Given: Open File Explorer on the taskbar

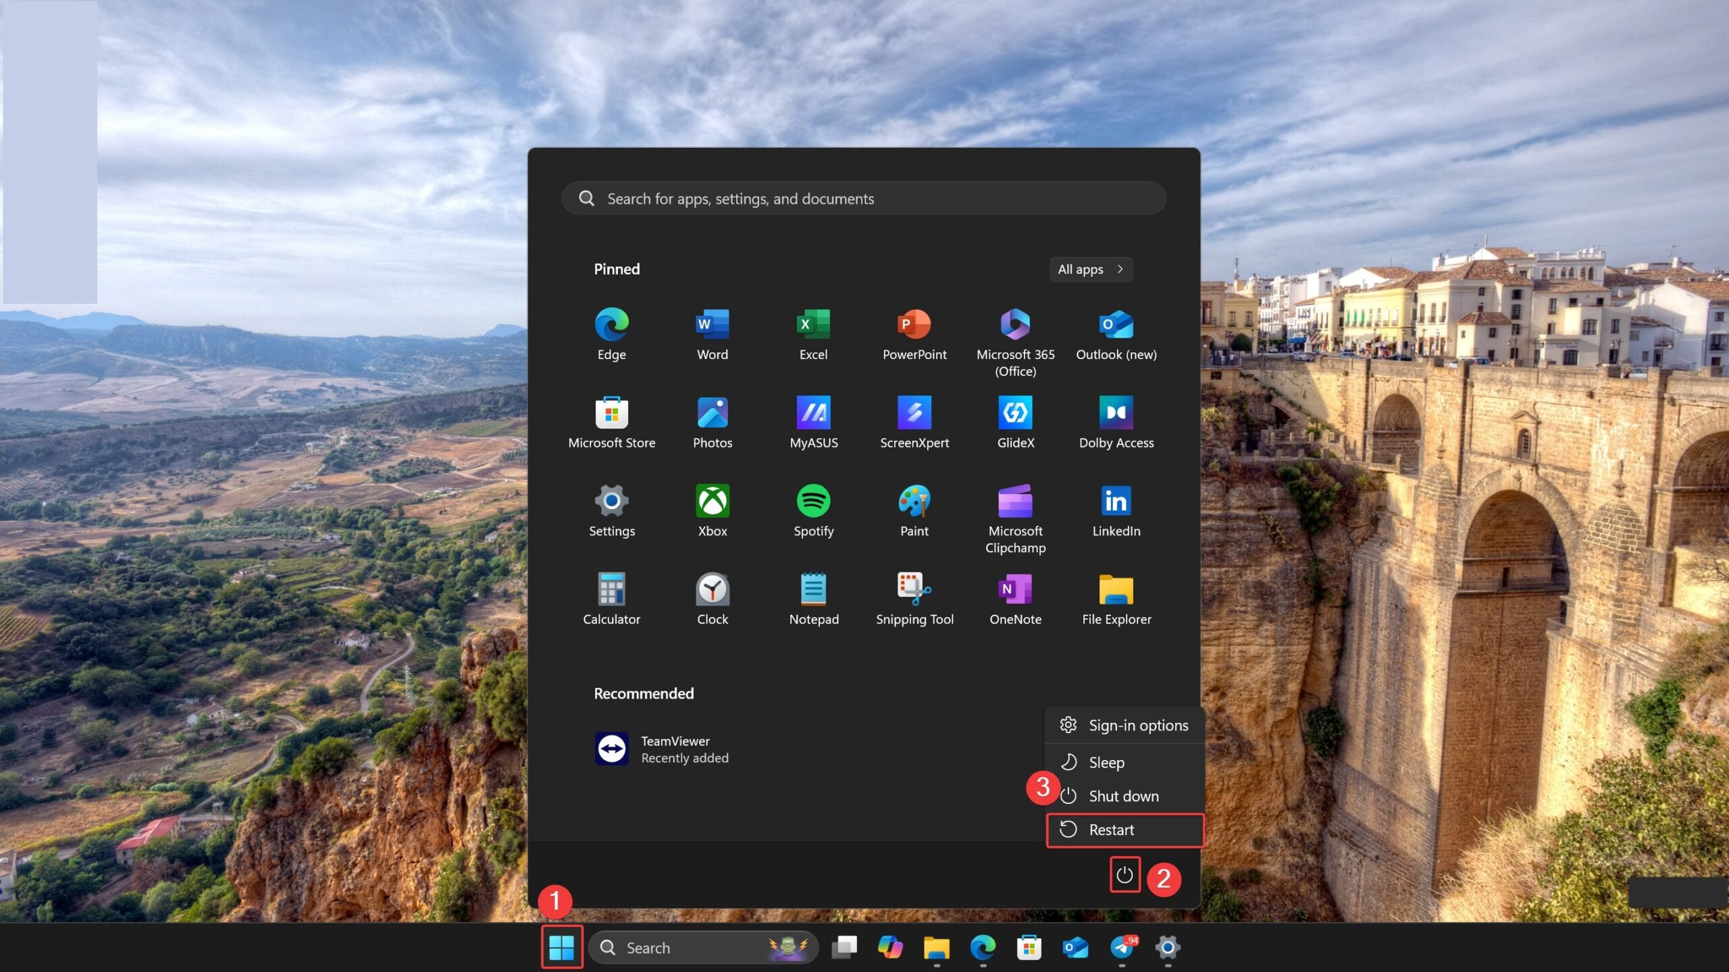Looking at the screenshot, I should pos(937,948).
